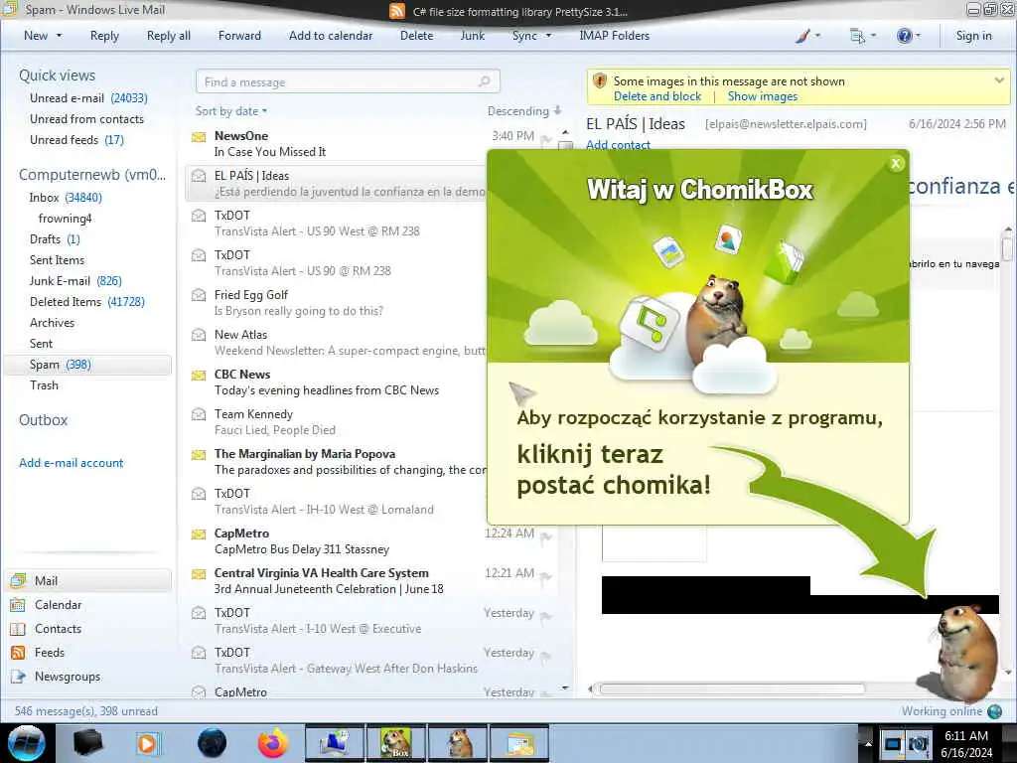Screen dimensions: 1017x763
Task: Click Add e-mail account link
Action: click(x=71, y=463)
